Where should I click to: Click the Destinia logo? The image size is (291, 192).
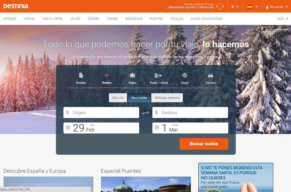pos(16,6)
